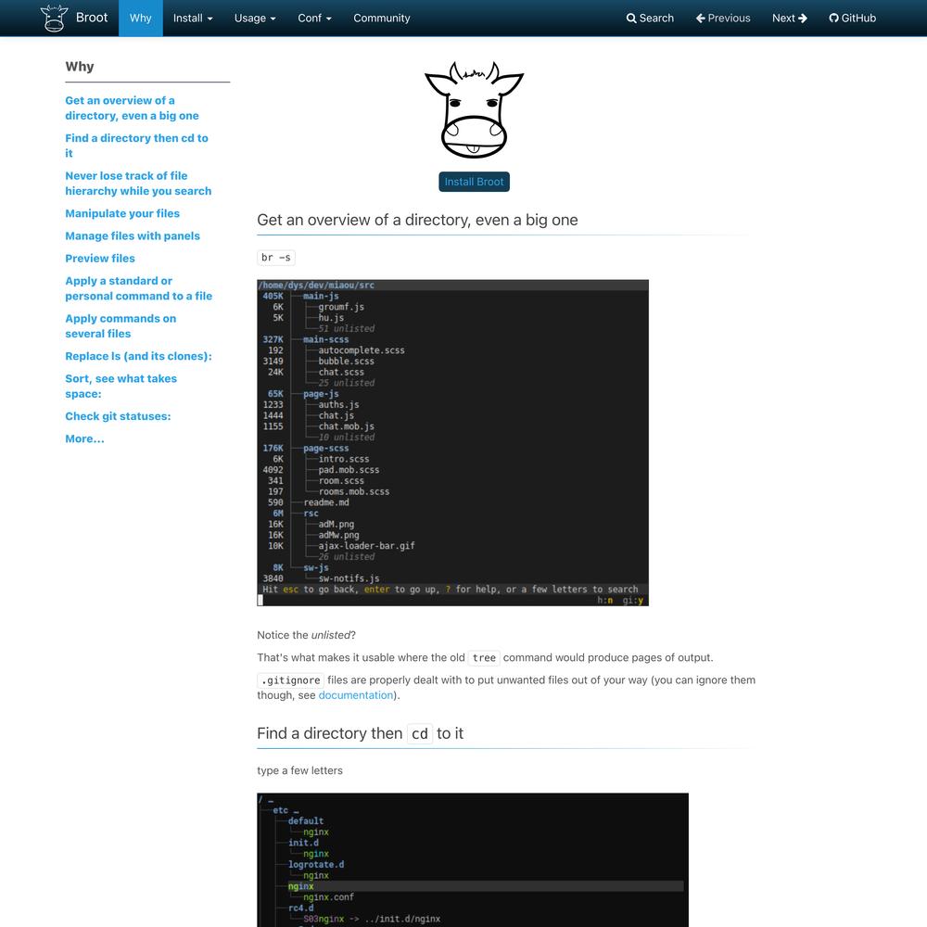Viewport: 927px width, 927px height.
Task: Open 'Manage files with panels' link
Action: [x=133, y=235]
